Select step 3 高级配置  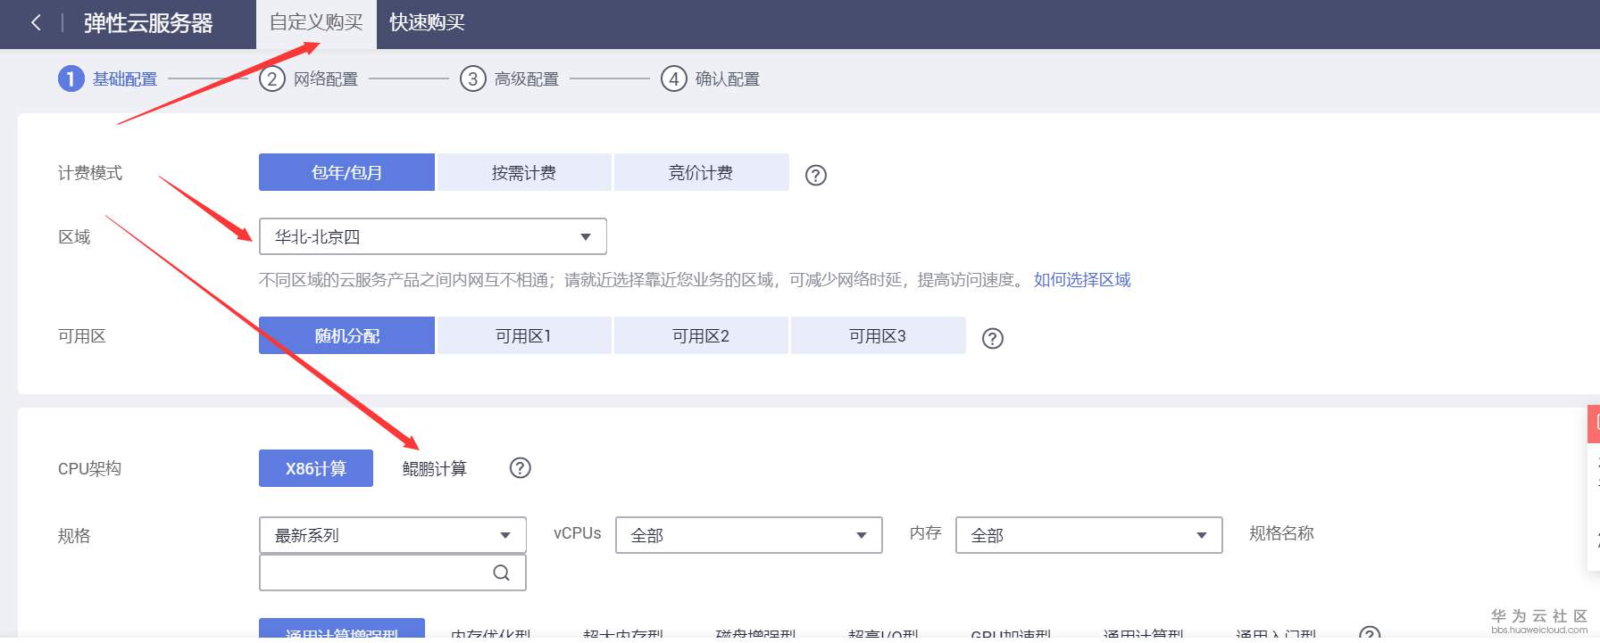[x=510, y=79]
